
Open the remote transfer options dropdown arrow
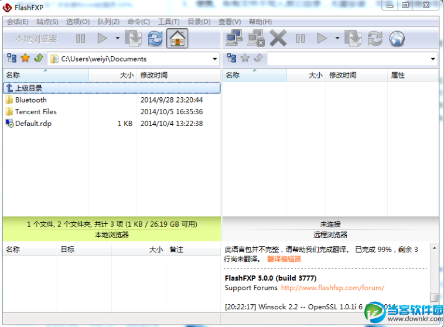(x=337, y=38)
